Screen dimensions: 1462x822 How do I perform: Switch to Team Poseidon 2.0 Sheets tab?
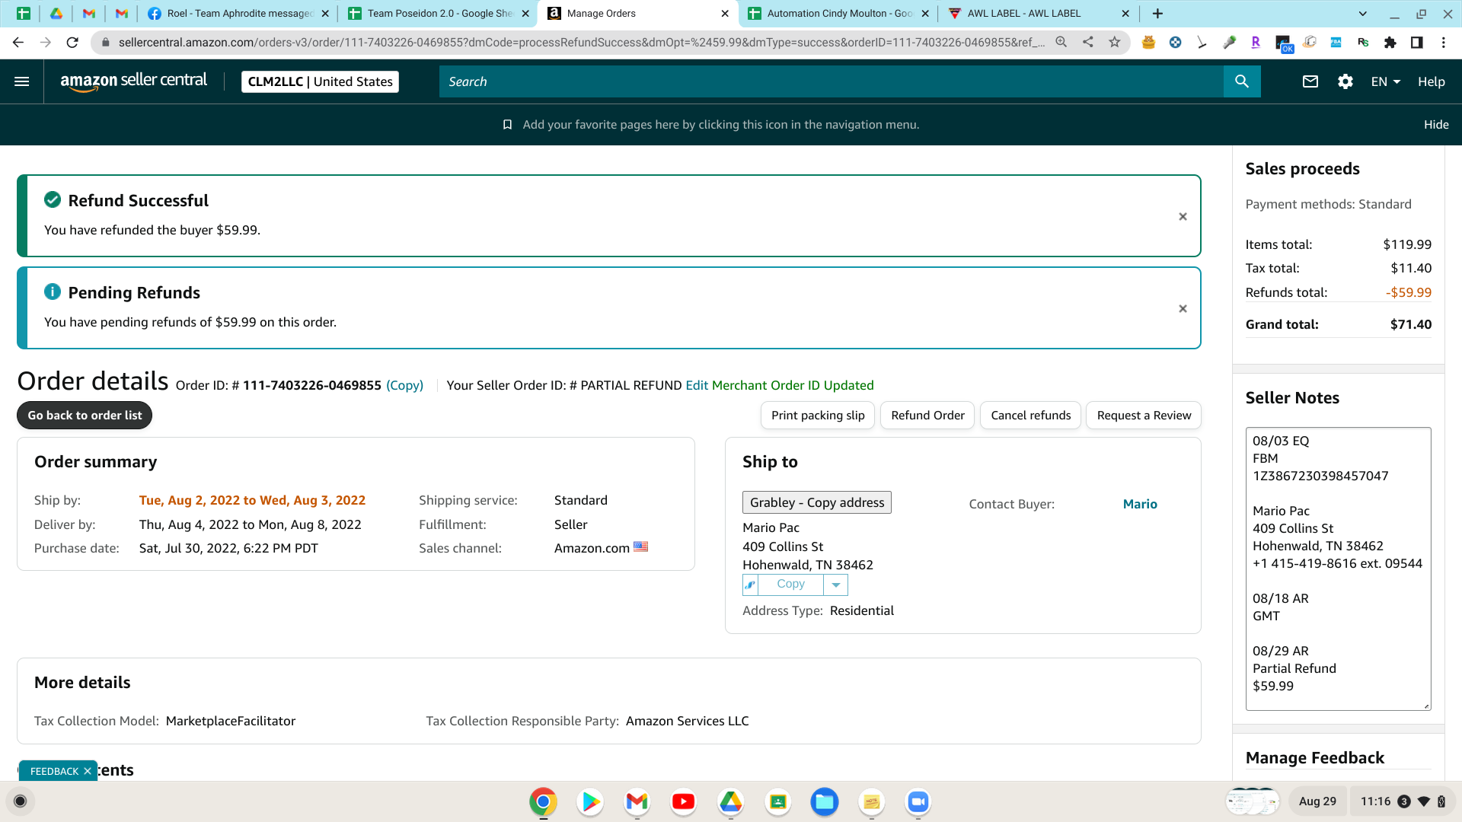tap(439, 14)
